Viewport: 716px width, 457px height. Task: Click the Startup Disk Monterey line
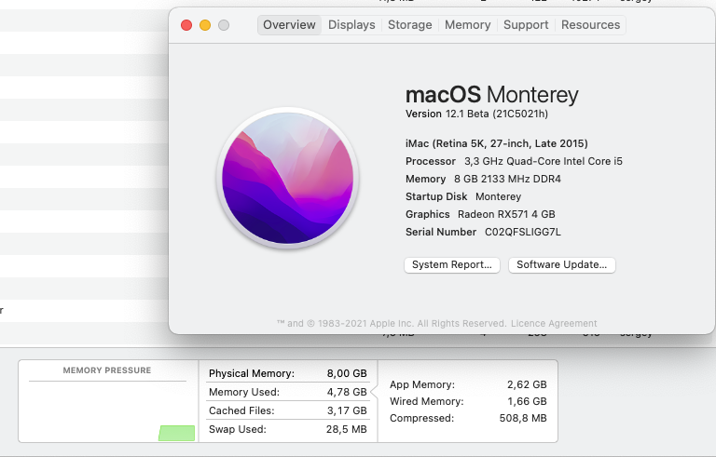(463, 196)
